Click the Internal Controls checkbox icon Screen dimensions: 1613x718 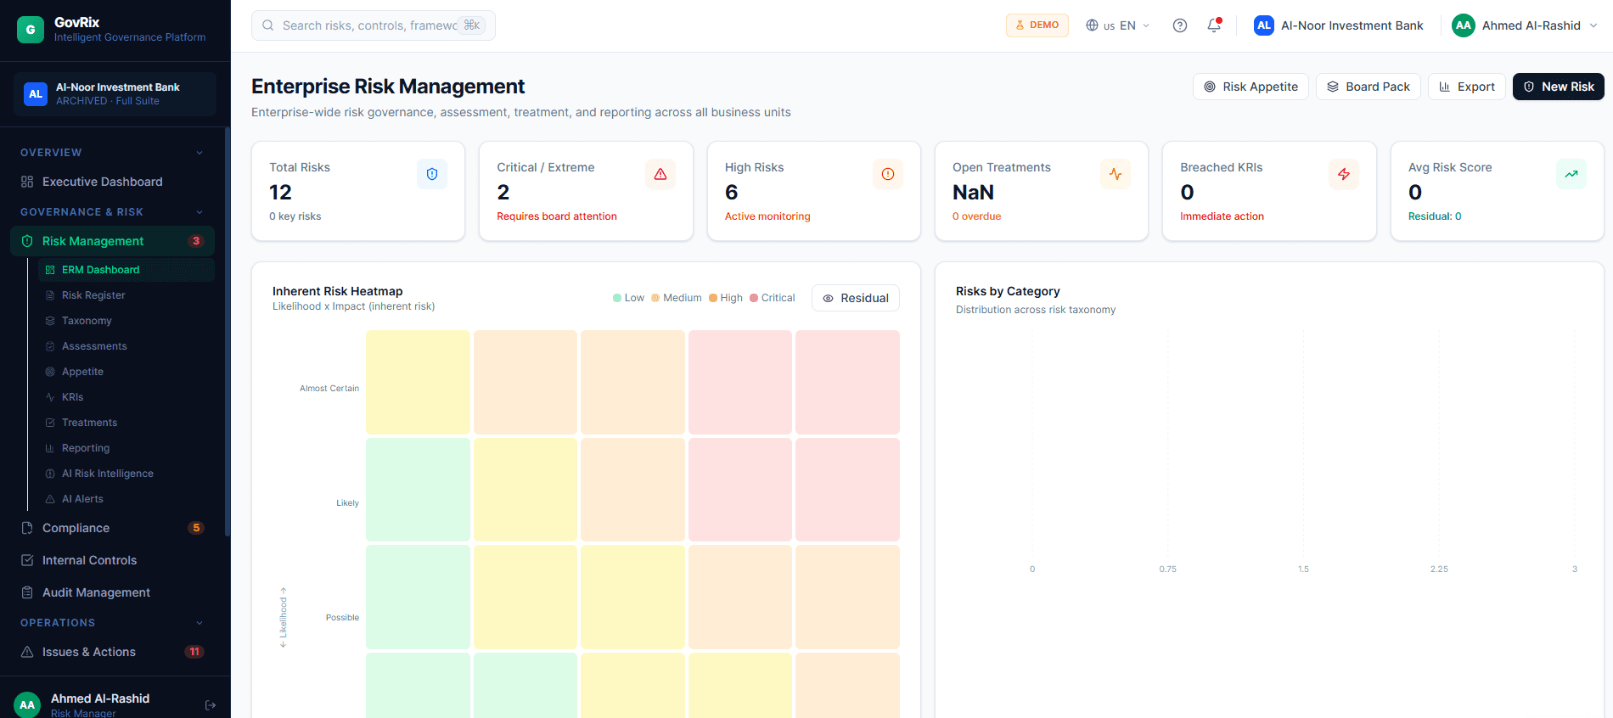(27, 560)
